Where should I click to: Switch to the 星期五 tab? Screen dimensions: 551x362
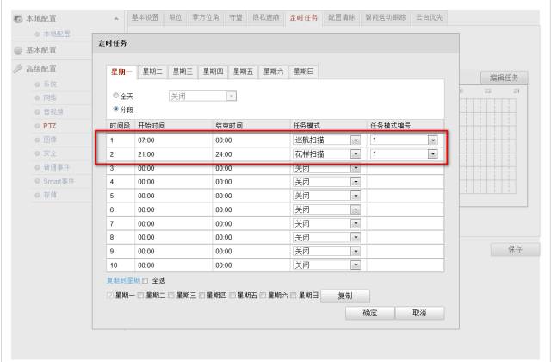click(x=245, y=72)
